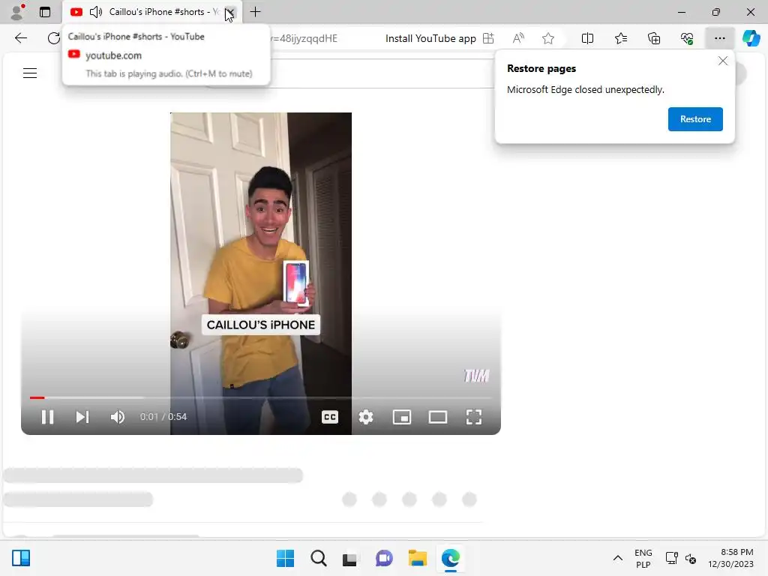The height and width of the screenshot is (576, 768).
Task: Open Chat app on taskbar
Action: (x=384, y=558)
